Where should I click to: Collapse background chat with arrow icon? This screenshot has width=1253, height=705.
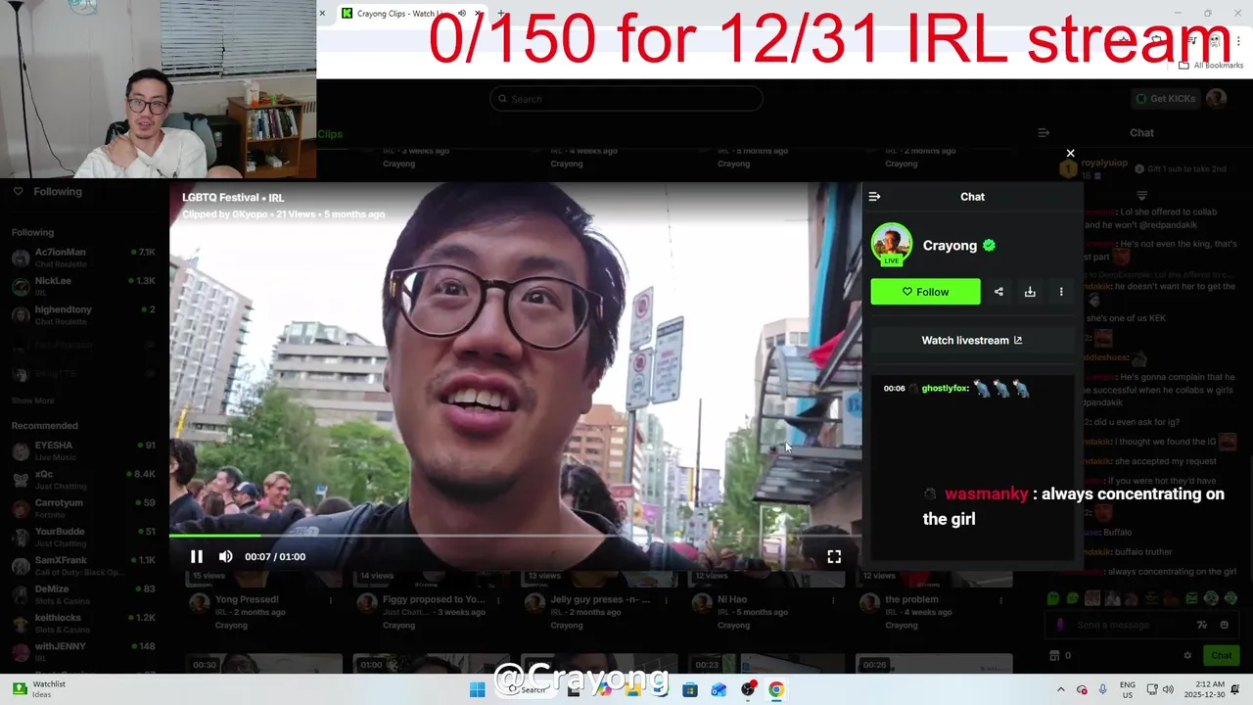coord(1044,133)
